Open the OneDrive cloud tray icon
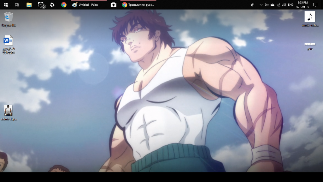Screen dimensions: 323x182 pyautogui.click(x=272, y=5)
